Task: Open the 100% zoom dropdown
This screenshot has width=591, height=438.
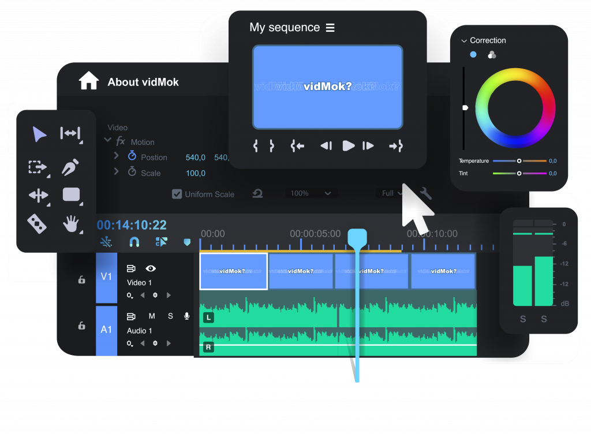Action: 311,193
